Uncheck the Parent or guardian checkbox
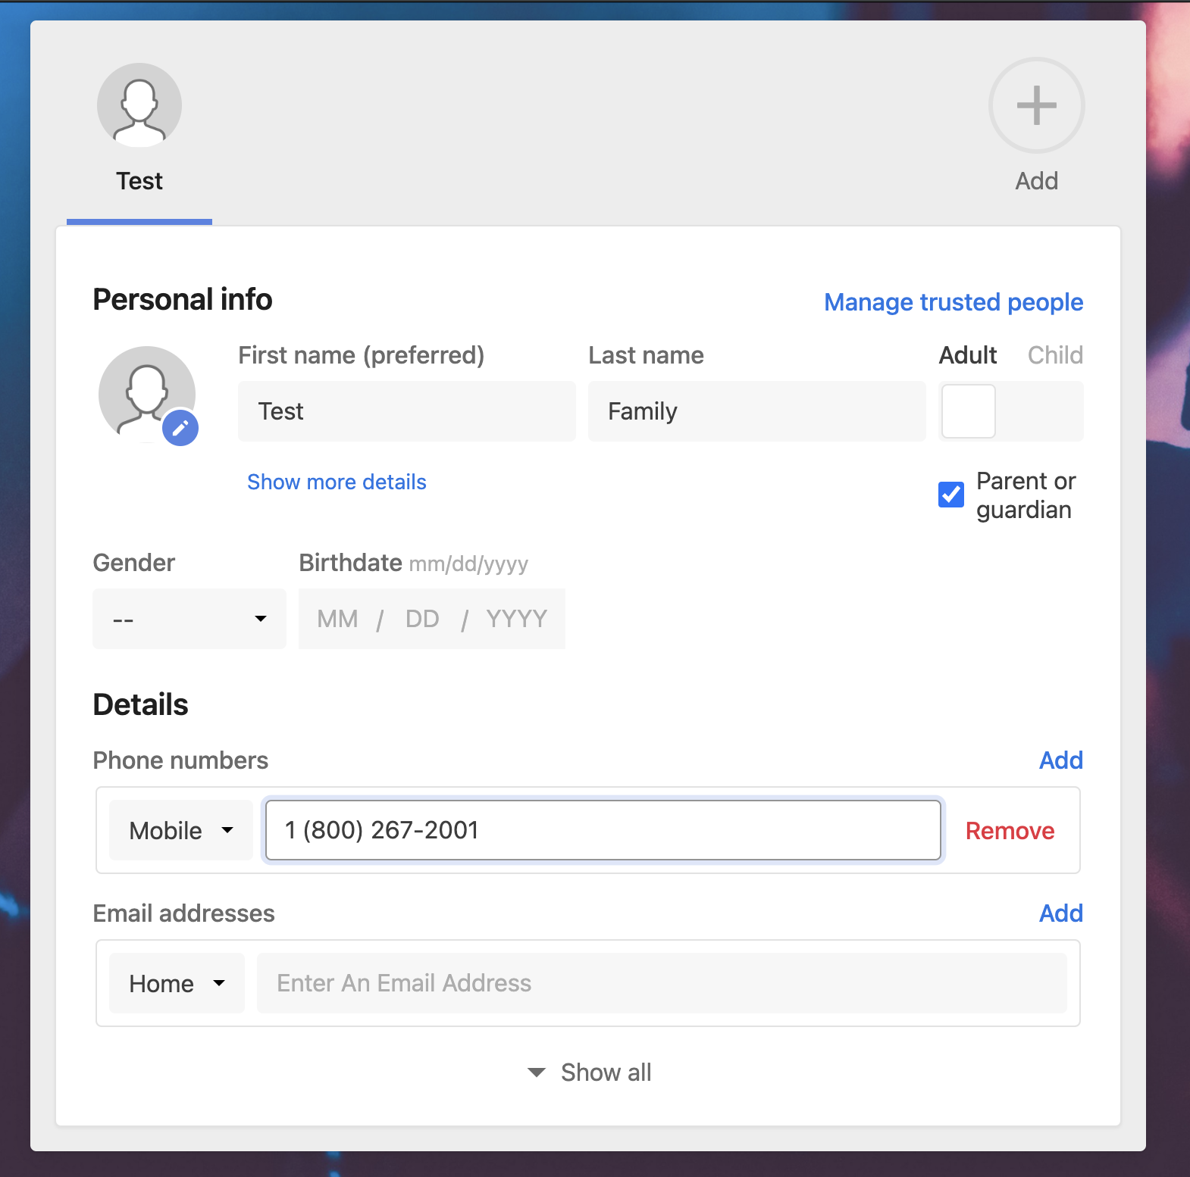 pos(951,495)
